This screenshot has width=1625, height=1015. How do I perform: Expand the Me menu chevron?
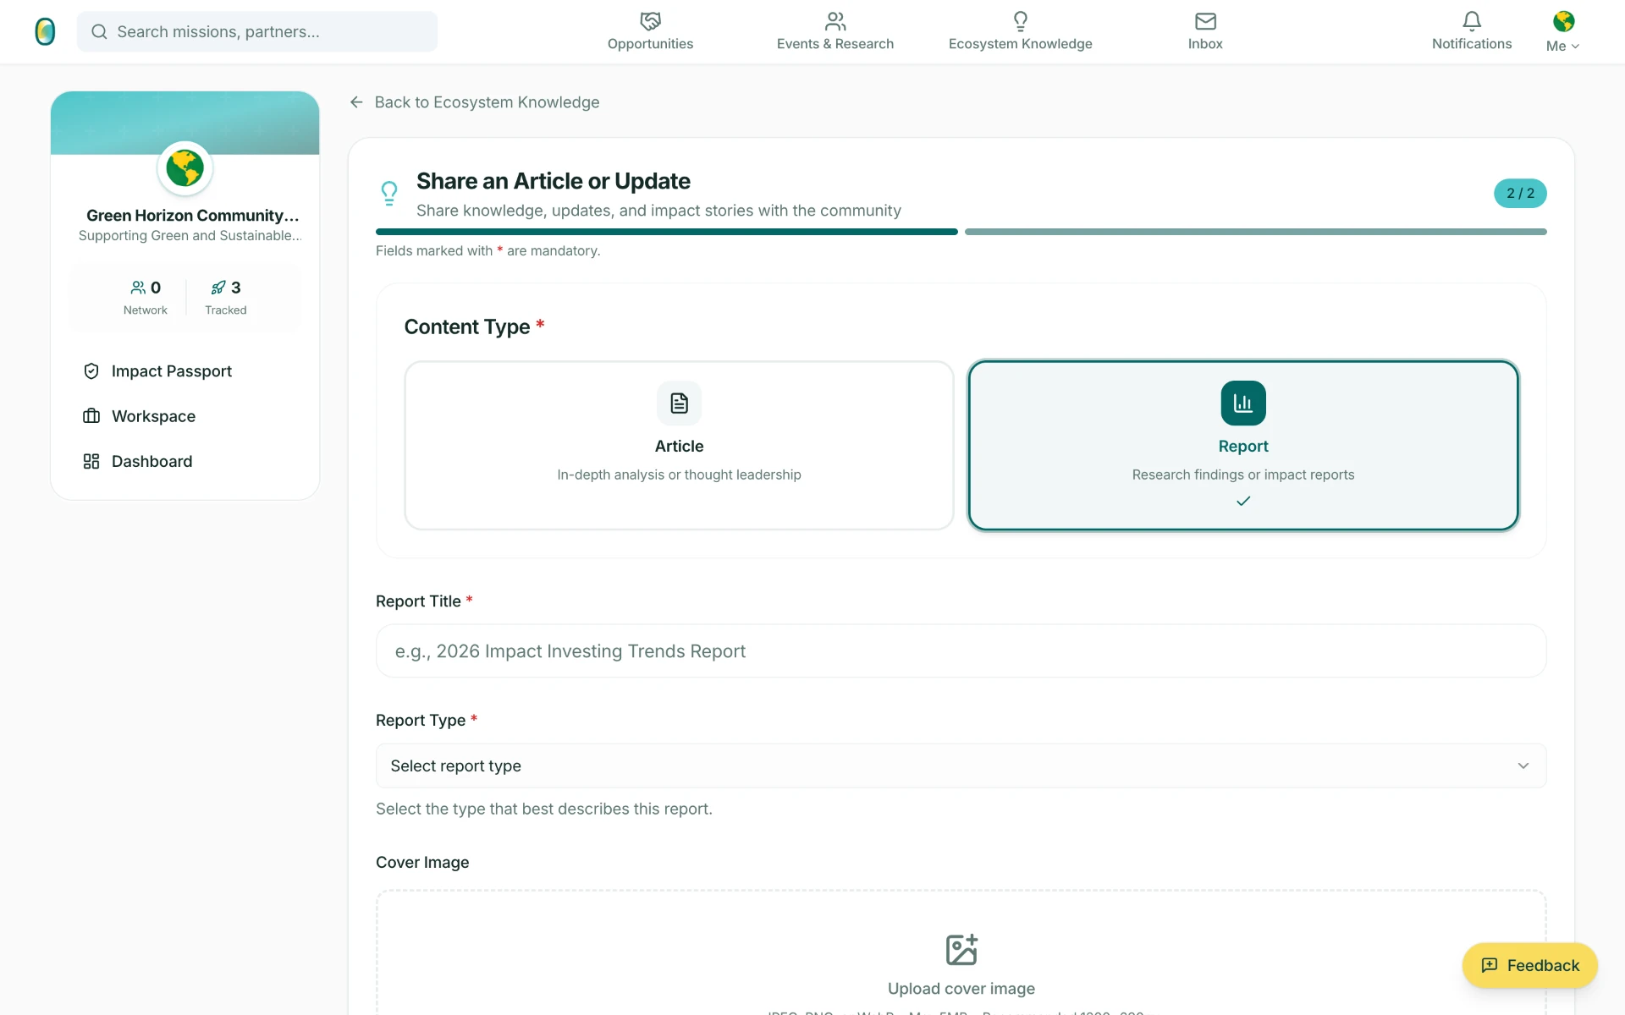(1575, 47)
